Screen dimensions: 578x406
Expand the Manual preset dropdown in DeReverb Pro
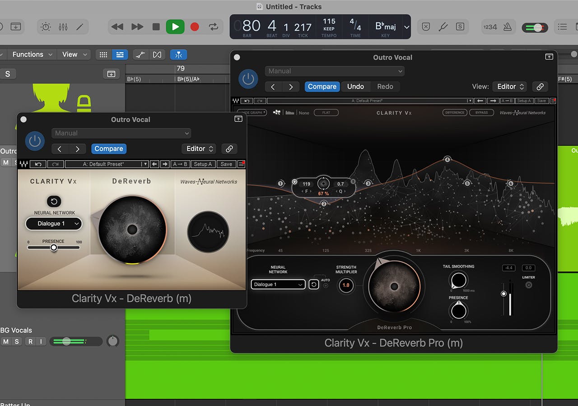point(335,71)
